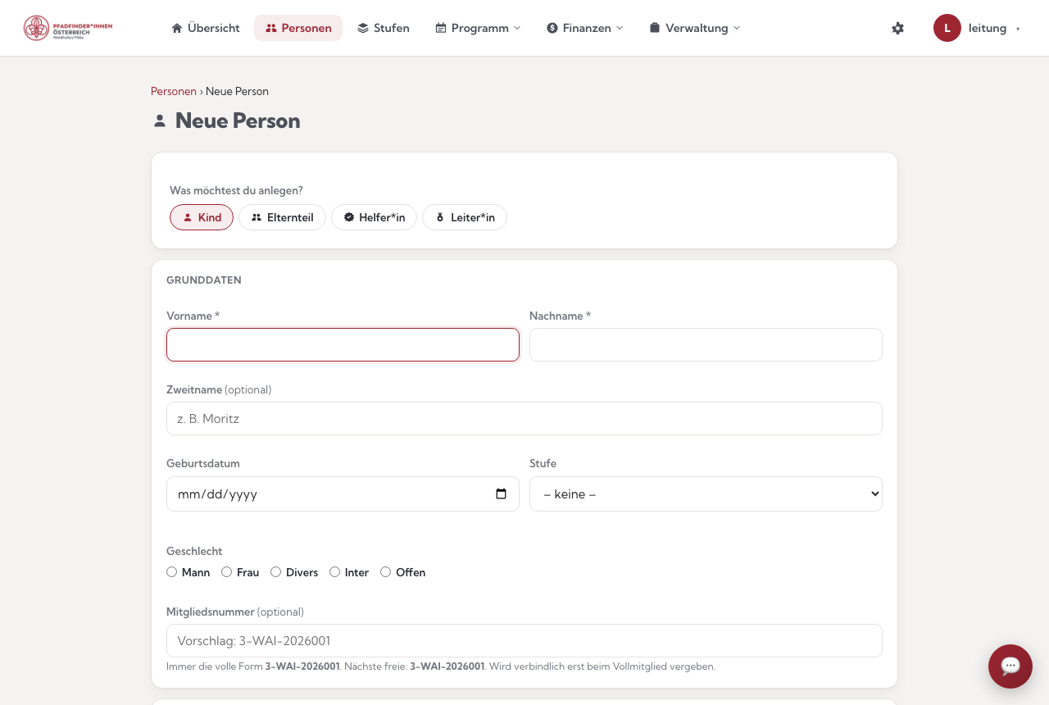Expand the Programm menu
Viewport: 1049px width, 705px height.
478,28
